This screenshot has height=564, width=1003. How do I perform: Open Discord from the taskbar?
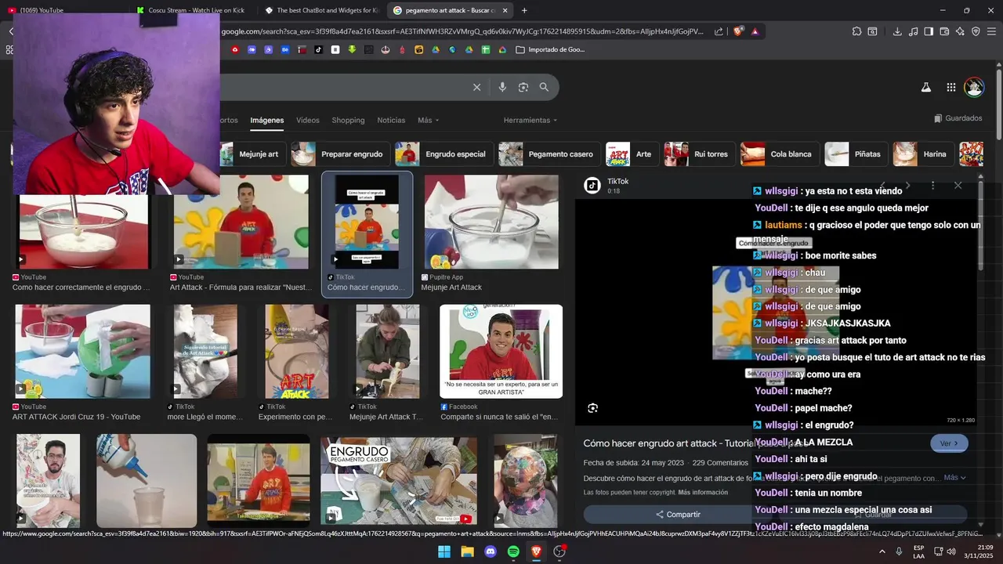(491, 551)
